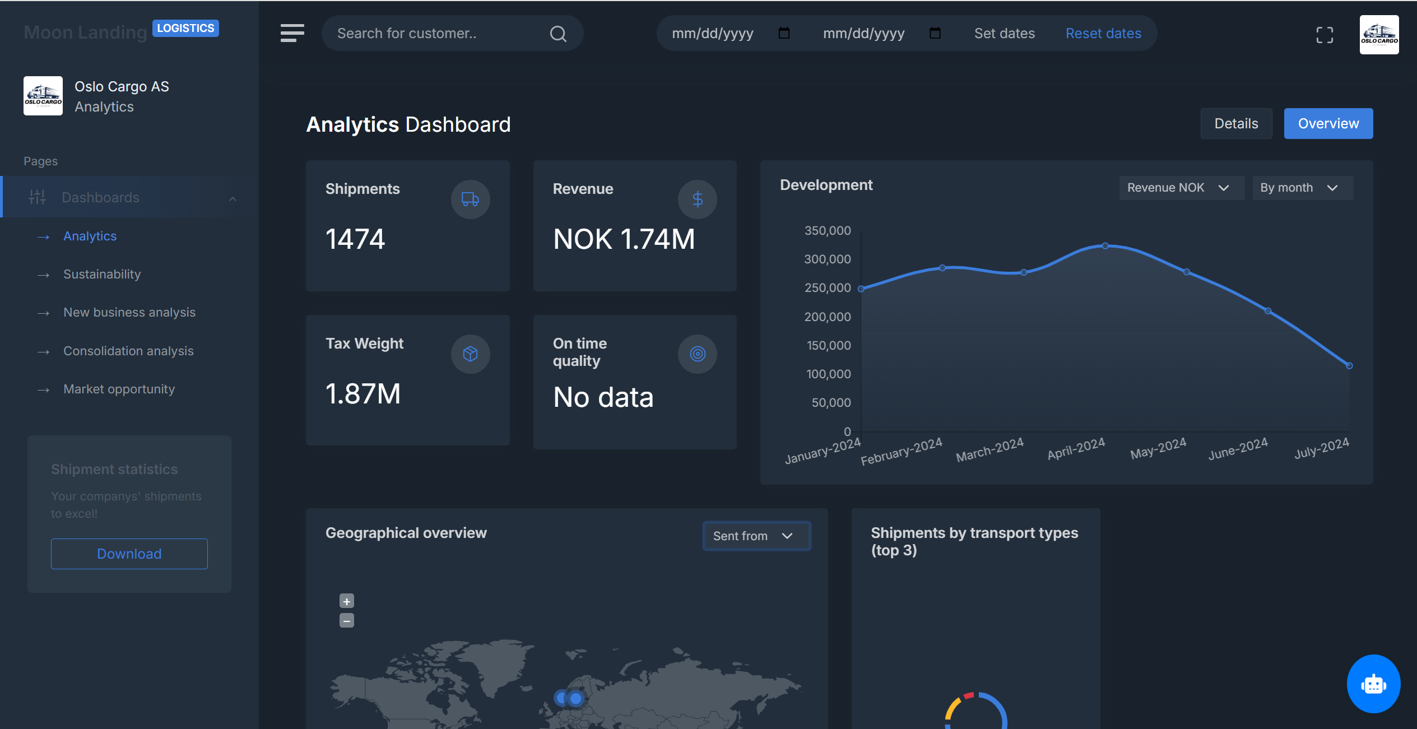Open the By month period dropdown
This screenshot has width=1417, height=729.
click(x=1303, y=188)
